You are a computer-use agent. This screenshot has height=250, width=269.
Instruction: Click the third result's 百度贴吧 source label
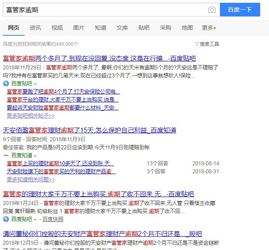[x=22, y=219]
